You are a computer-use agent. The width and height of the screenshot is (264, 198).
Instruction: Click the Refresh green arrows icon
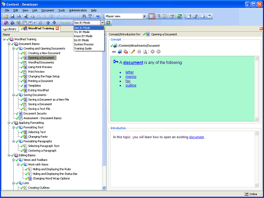click(x=180, y=16)
